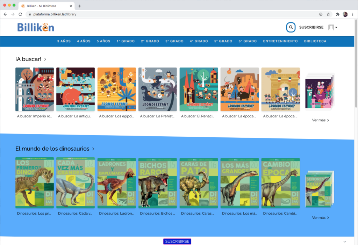Expand the ¡A buscar! section chevron
Viewport: 358px width, 245px height.
click(45, 59)
